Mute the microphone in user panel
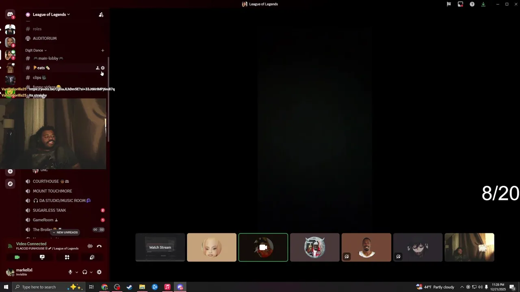The image size is (520, 292). click(70, 272)
